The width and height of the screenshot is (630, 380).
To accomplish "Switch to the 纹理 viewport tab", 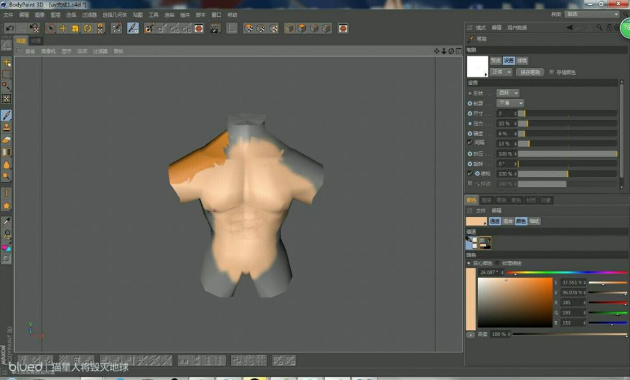I will click(36, 41).
